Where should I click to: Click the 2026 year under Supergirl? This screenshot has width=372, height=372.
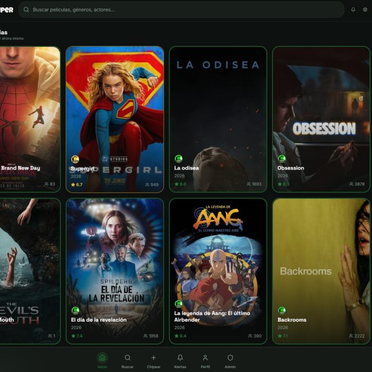(76, 176)
